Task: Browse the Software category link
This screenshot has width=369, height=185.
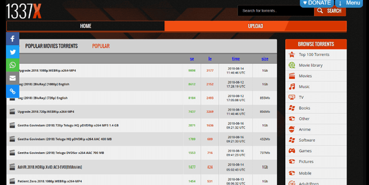Action: tap(307, 140)
